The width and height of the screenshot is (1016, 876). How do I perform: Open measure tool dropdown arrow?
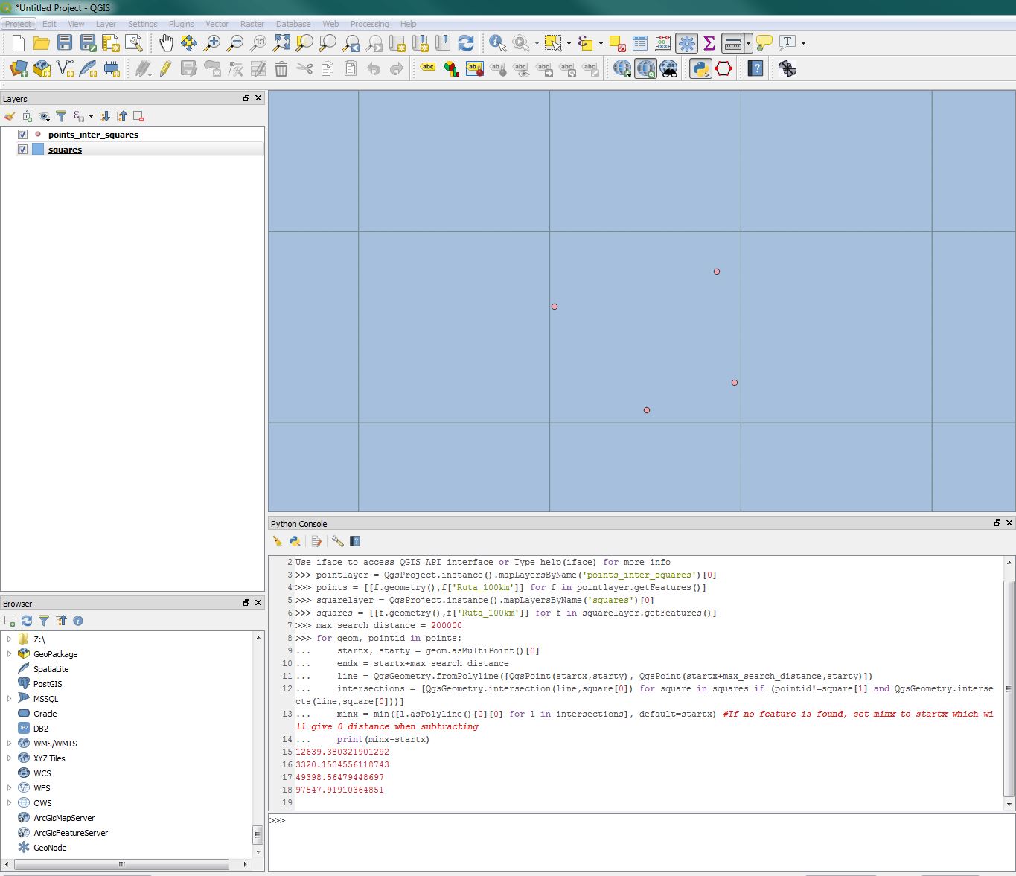coord(748,43)
